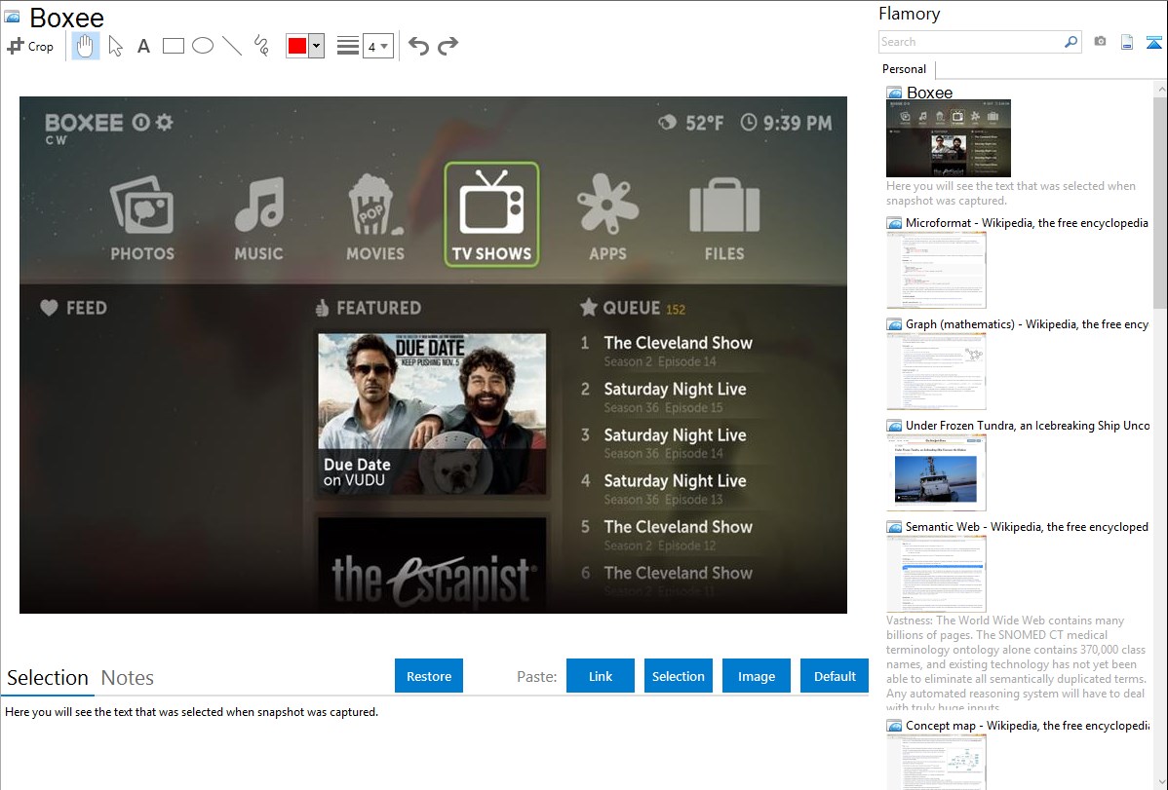The image size is (1168, 790).
Task: Click the magnifying glass search icon
Action: (1071, 42)
